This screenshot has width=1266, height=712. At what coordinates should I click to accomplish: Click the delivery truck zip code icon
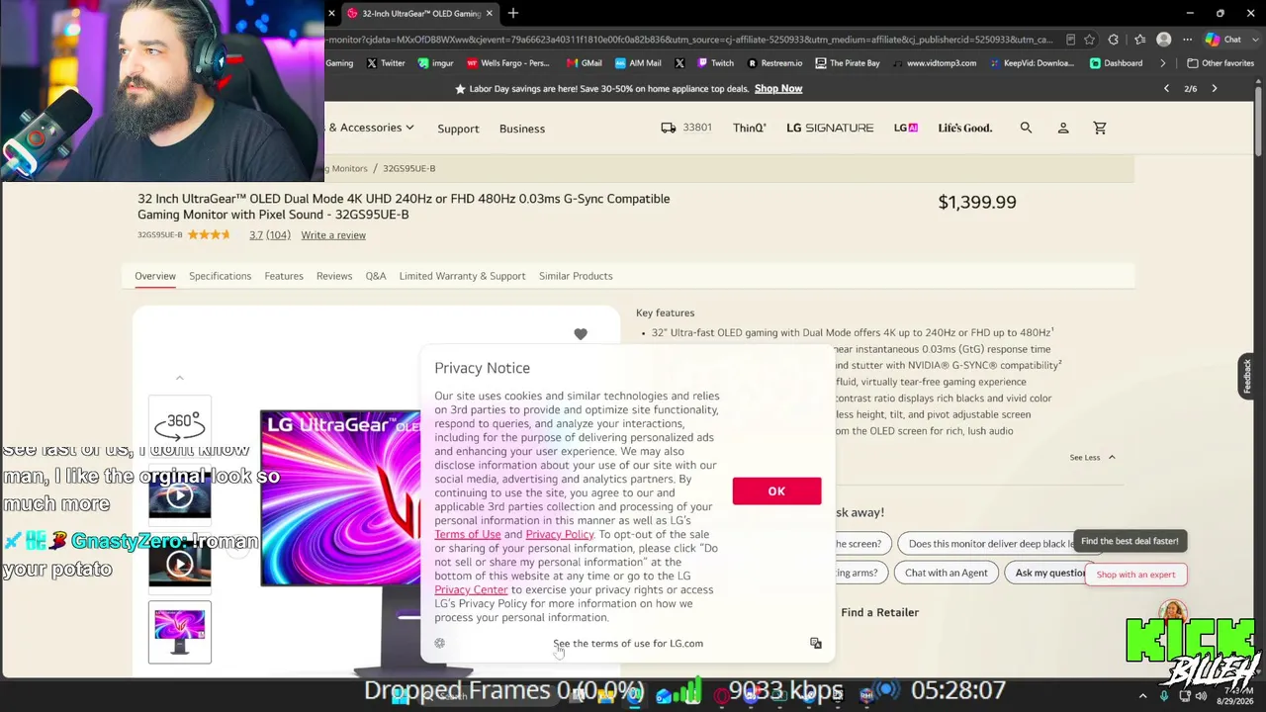click(x=669, y=128)
